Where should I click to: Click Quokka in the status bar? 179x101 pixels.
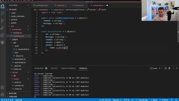pyautogui.click(x=19, y=100)
